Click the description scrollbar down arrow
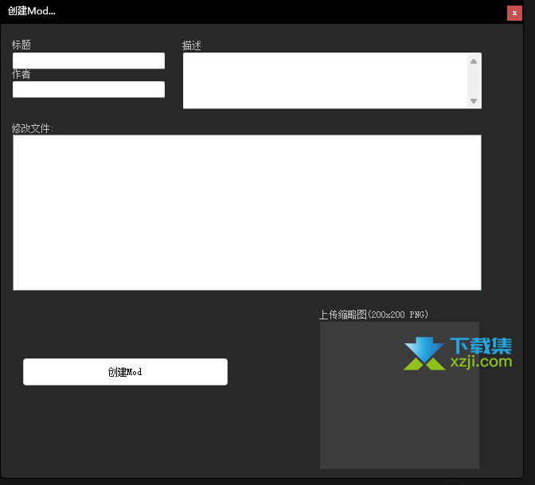The width and height of the screenshot is (535, 485). pyautogui.click(x=474, y=100)
